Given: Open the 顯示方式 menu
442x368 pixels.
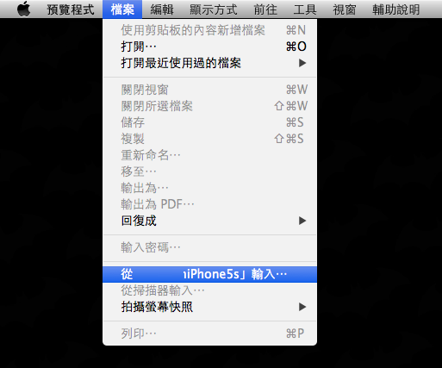Looking at the screenshot, I should pos(214,9).
